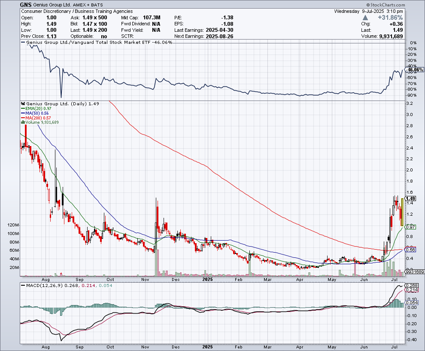Click the Chg value +0.36
The width and height of the screenshot is (425, 351).
point(396,24)
